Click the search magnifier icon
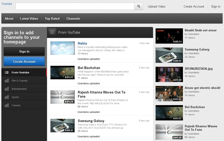224x141 pixels. point(138,6)
